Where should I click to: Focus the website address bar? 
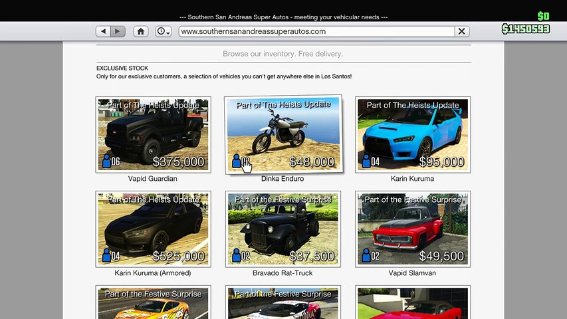[x=317, y=31]
